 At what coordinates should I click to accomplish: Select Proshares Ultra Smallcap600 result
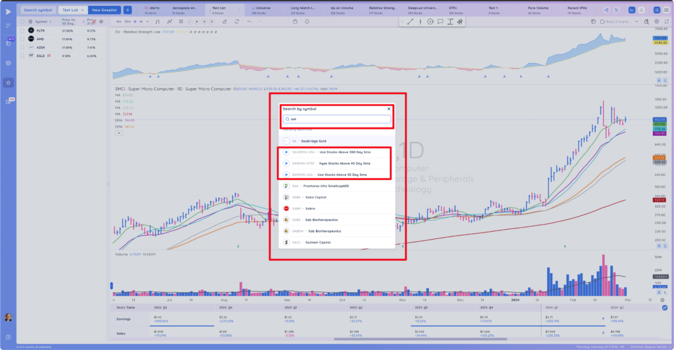[x=336, y=186]
